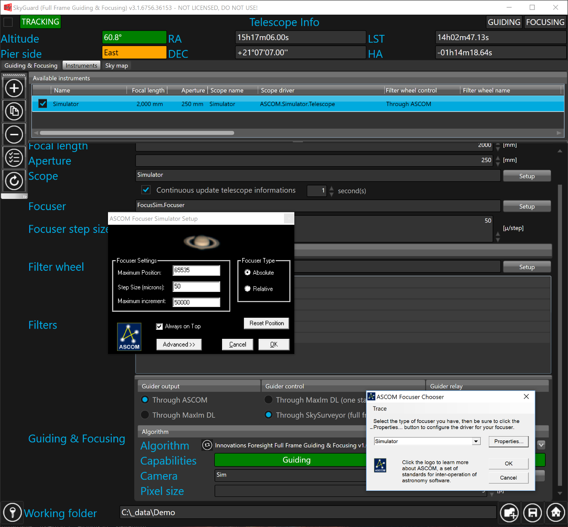
Task: Click Setup next to Scope
Action: (x=527, y=176)
